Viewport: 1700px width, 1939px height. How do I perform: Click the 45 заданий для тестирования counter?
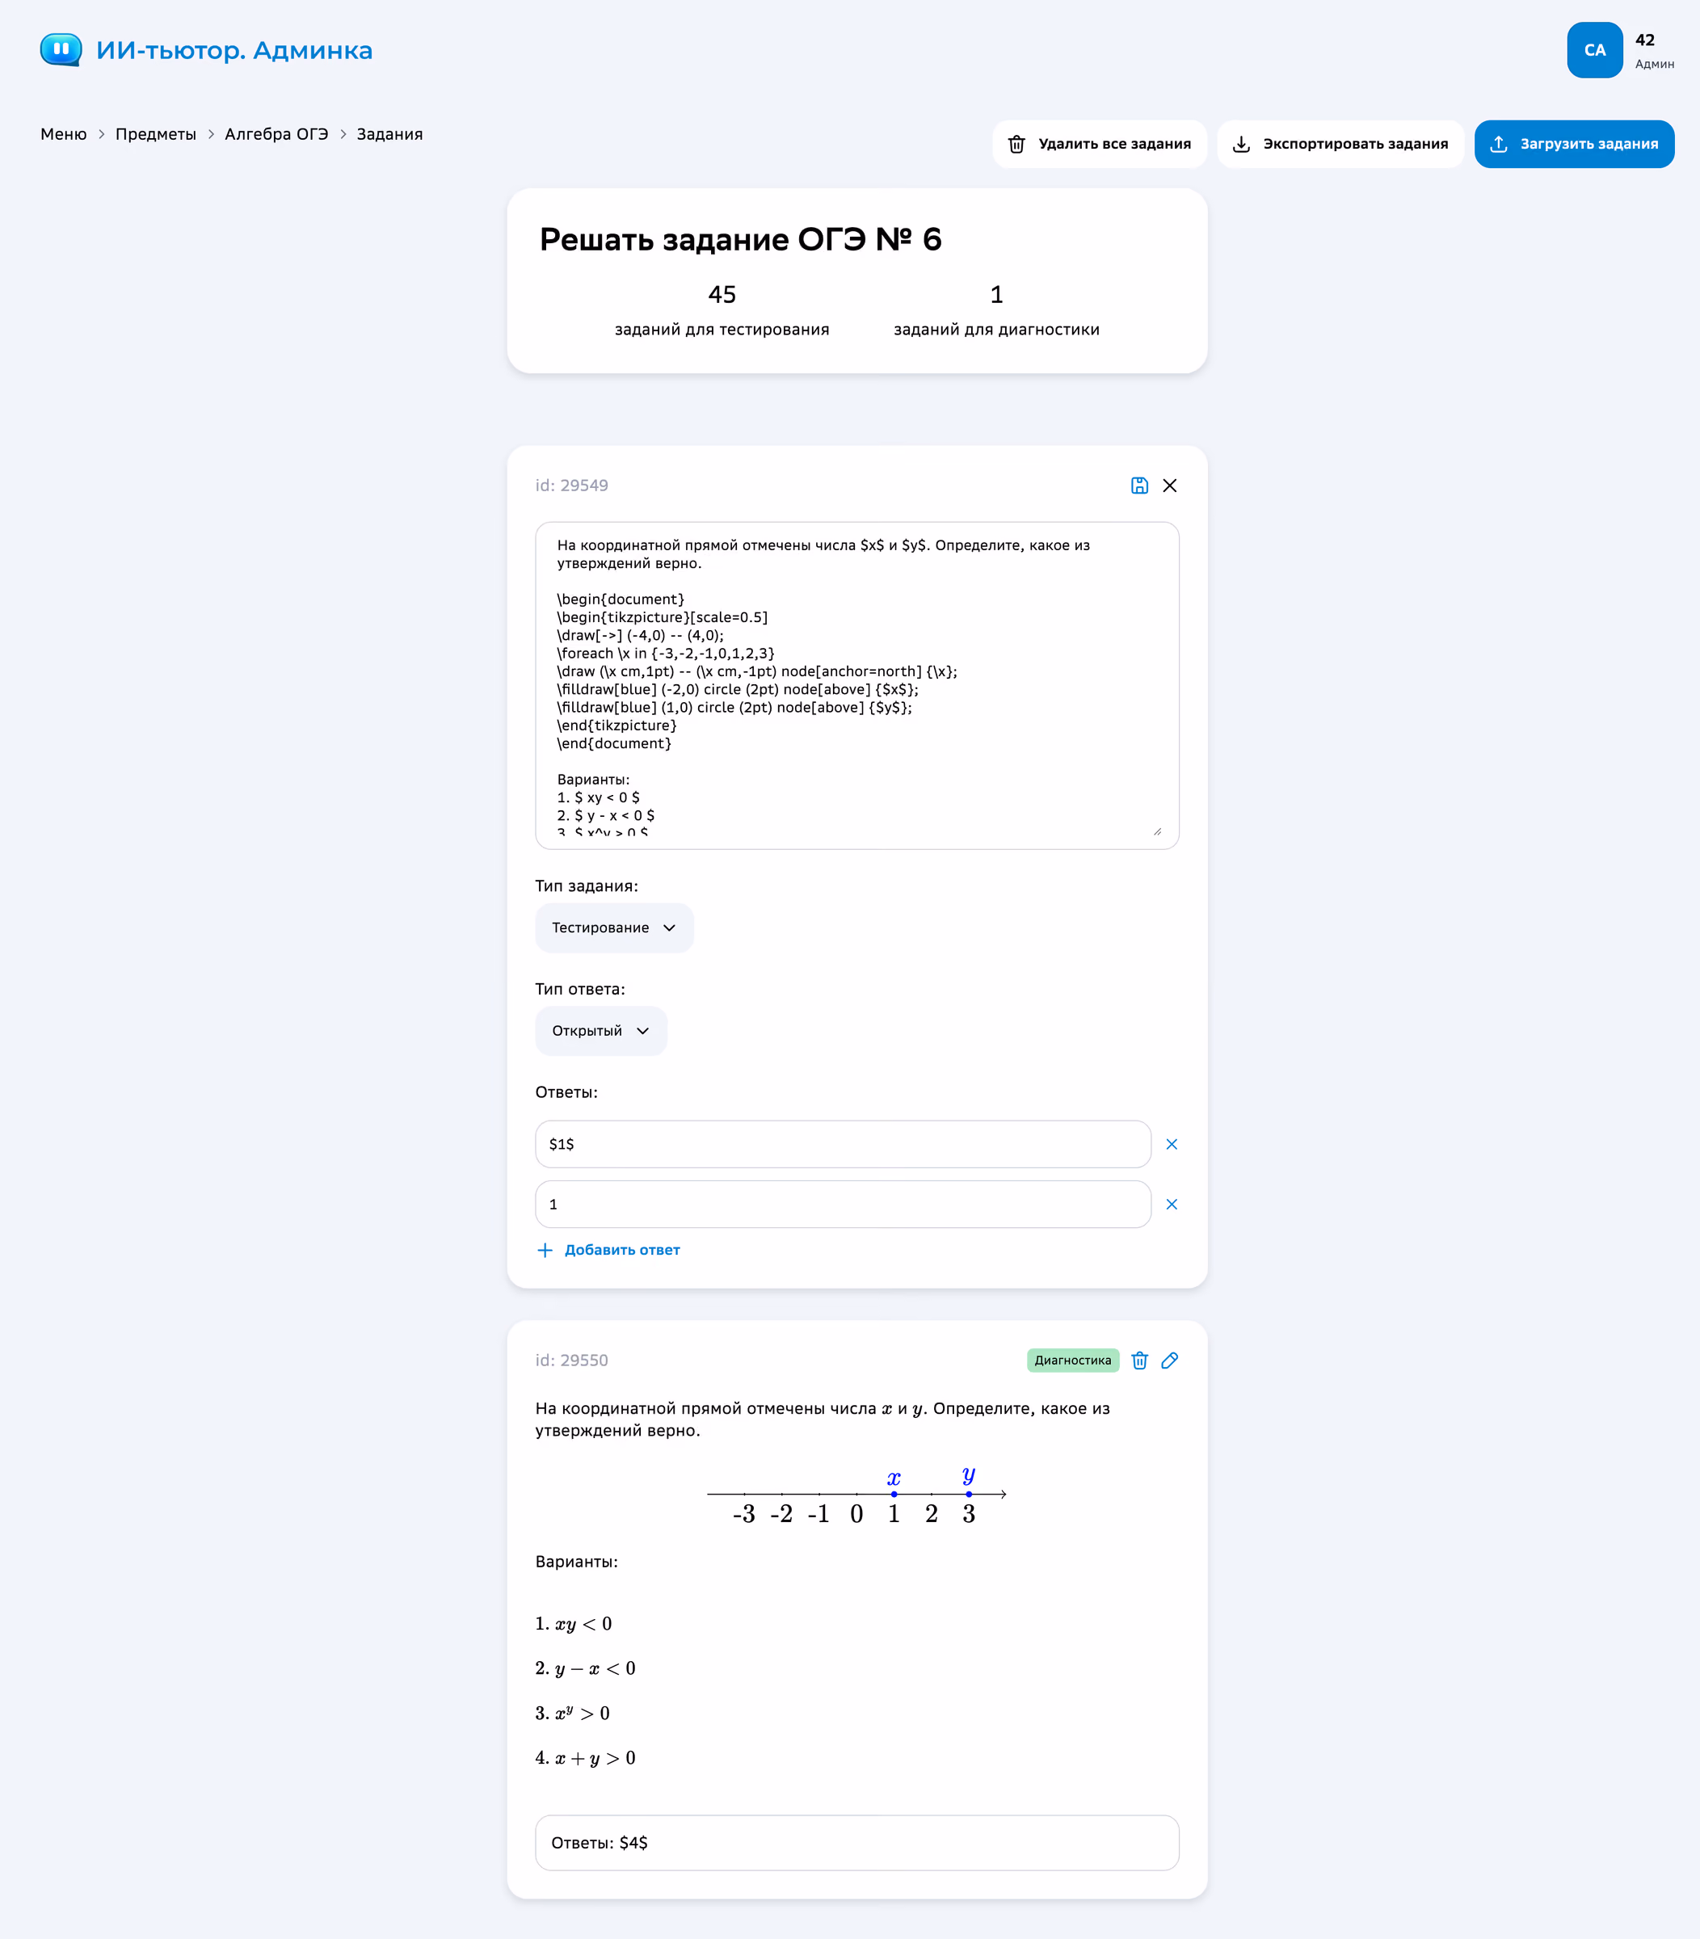click(722, 310)
